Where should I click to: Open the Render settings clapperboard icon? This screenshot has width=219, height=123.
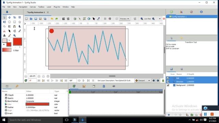tap(63, 19)
